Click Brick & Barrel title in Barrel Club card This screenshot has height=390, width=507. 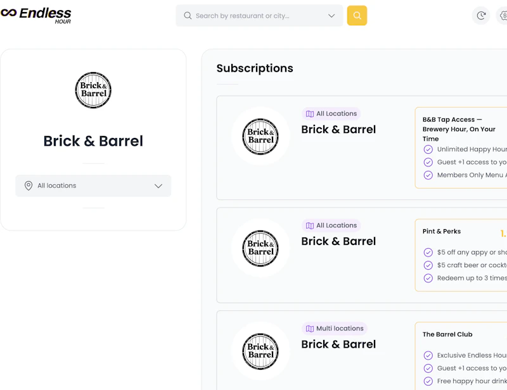point(338,344)
